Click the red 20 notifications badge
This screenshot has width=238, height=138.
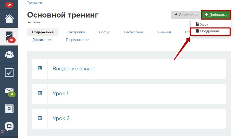(9, 5)
